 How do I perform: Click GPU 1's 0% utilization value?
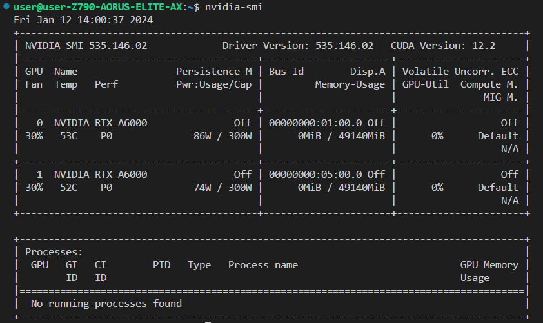pyautogui.click(x=437, y=188)
